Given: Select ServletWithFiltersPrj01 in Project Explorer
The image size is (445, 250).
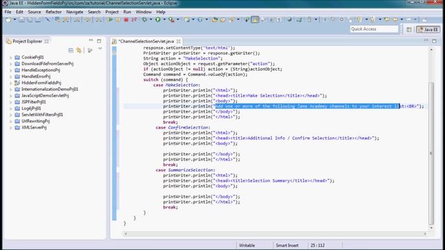Looking at the screenshot, I should coord(42,115).
